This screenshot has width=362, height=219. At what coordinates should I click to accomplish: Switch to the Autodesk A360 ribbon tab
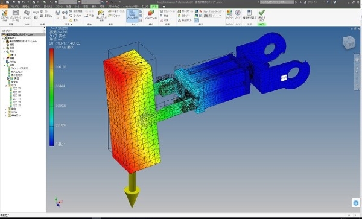click(x=130, y=7)
